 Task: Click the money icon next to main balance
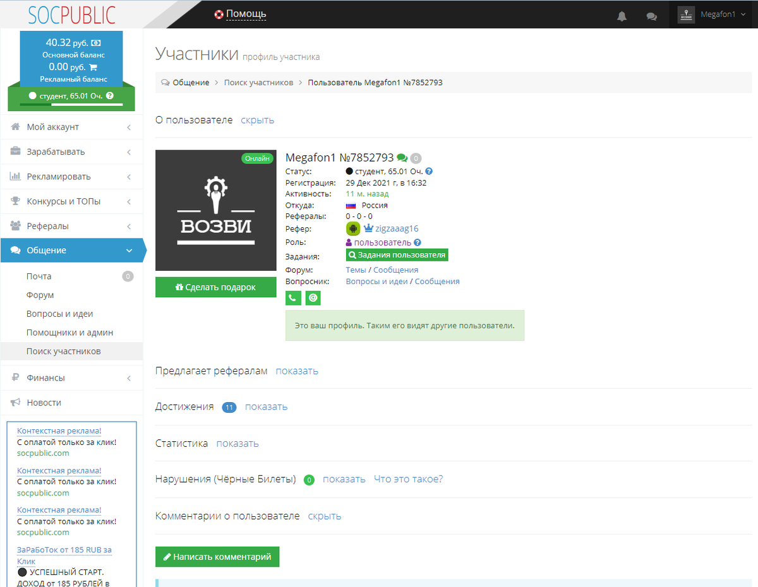(96, 43)
